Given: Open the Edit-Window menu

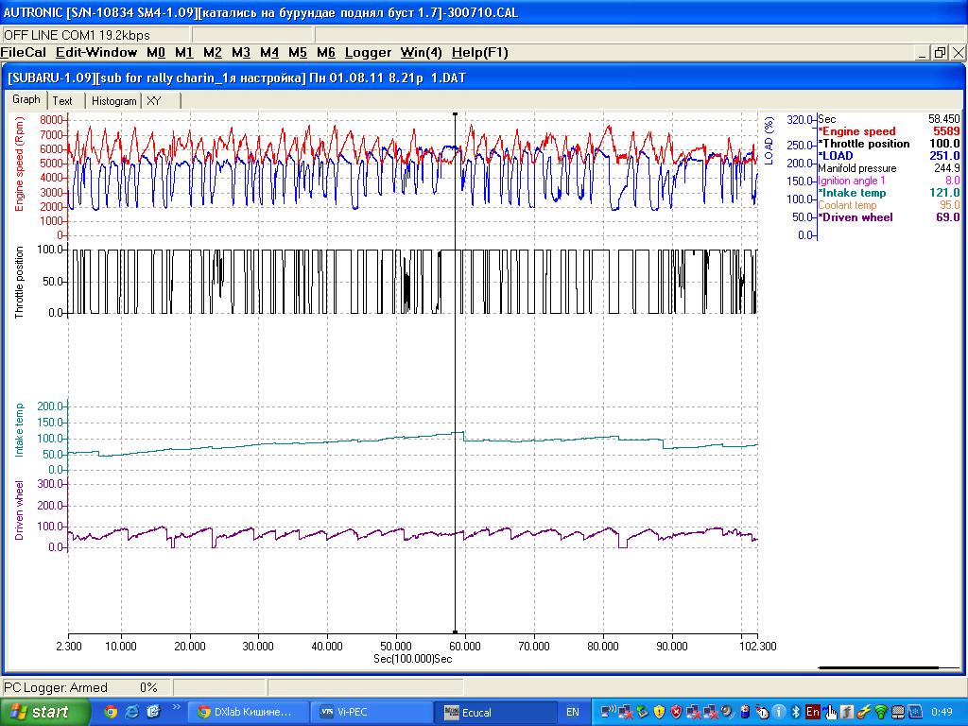Looking at the screenshot, I should pyautogui.click(x=96, y=53).
